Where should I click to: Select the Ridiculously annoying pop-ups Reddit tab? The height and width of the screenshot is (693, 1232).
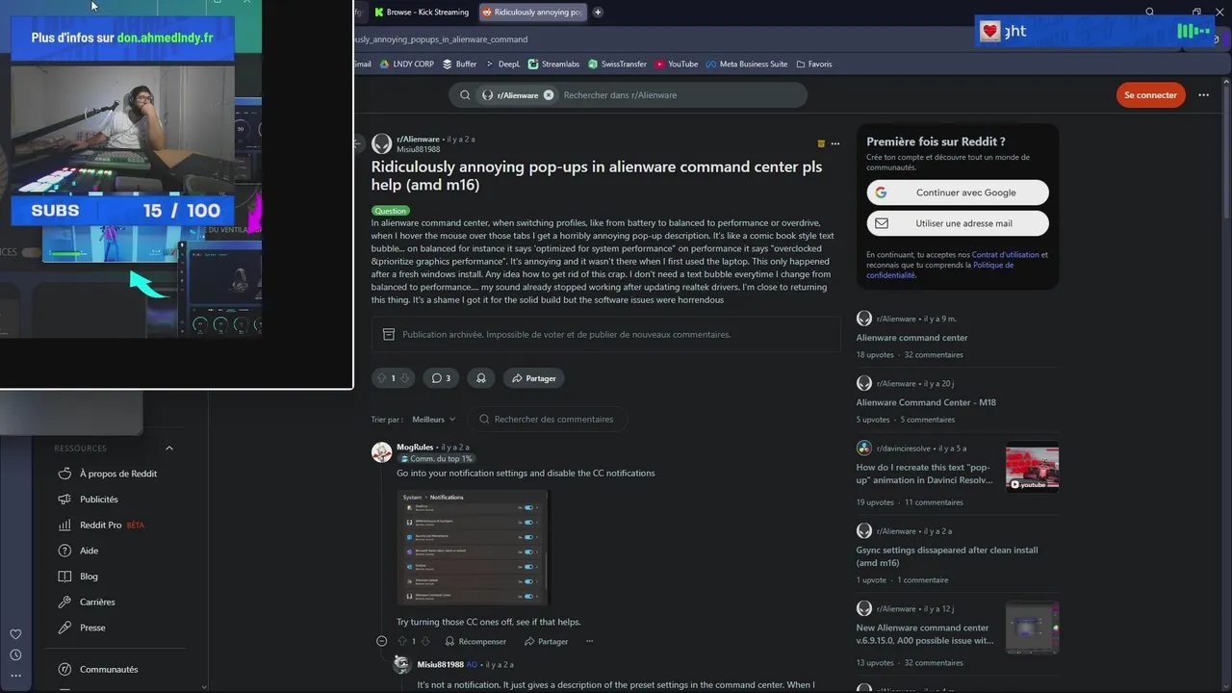tap(532, 13)
